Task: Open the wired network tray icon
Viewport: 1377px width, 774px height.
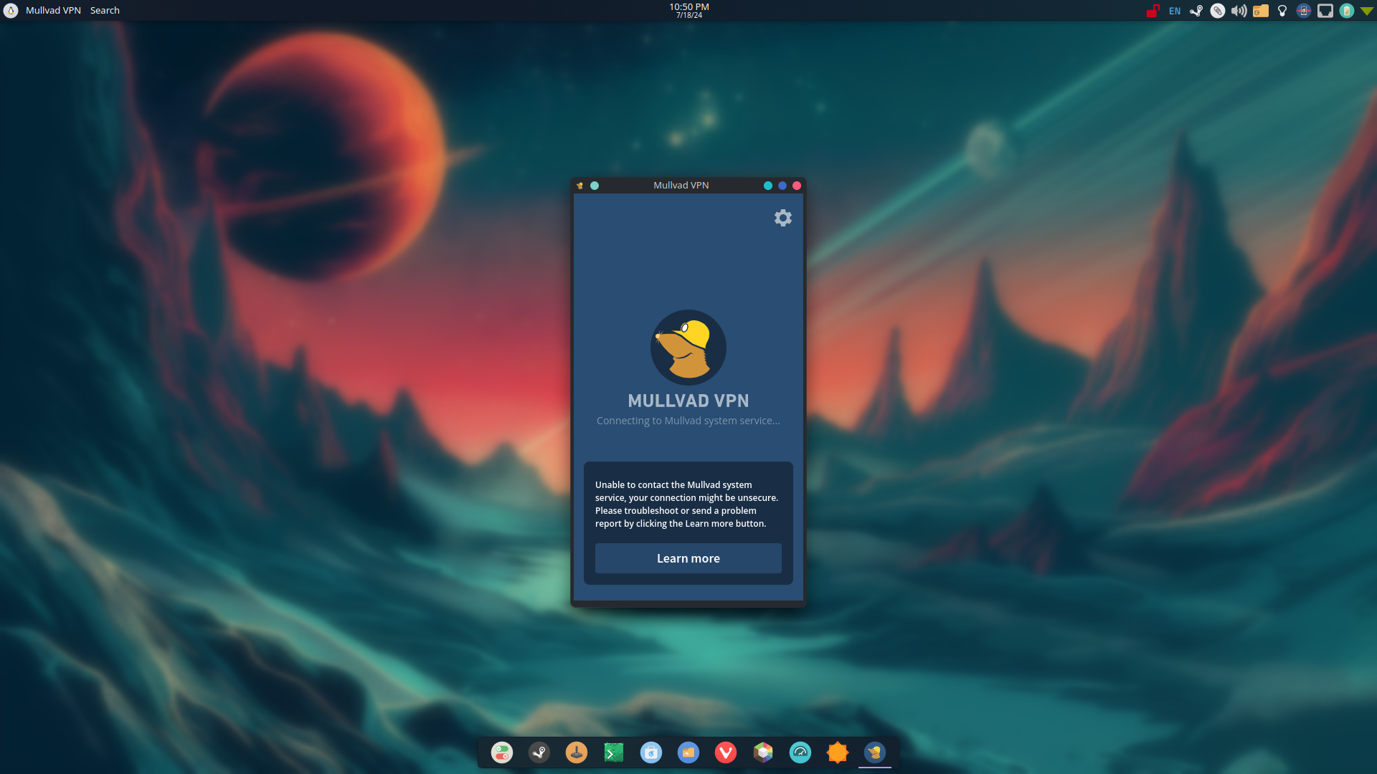Action: pyautogui.click(x=1325, y=11)
